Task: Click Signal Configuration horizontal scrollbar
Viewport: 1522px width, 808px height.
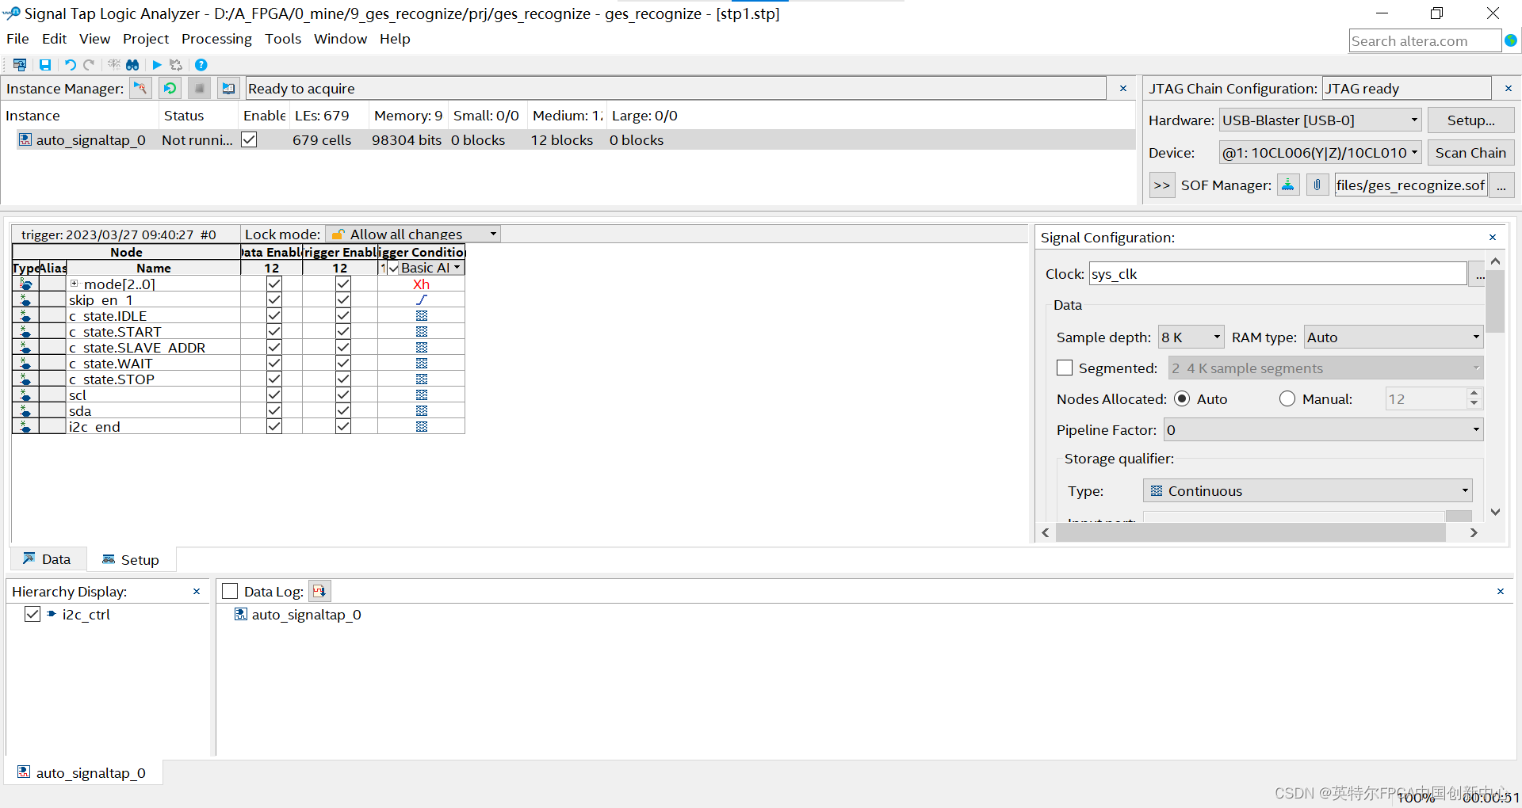Action: 1251,532
